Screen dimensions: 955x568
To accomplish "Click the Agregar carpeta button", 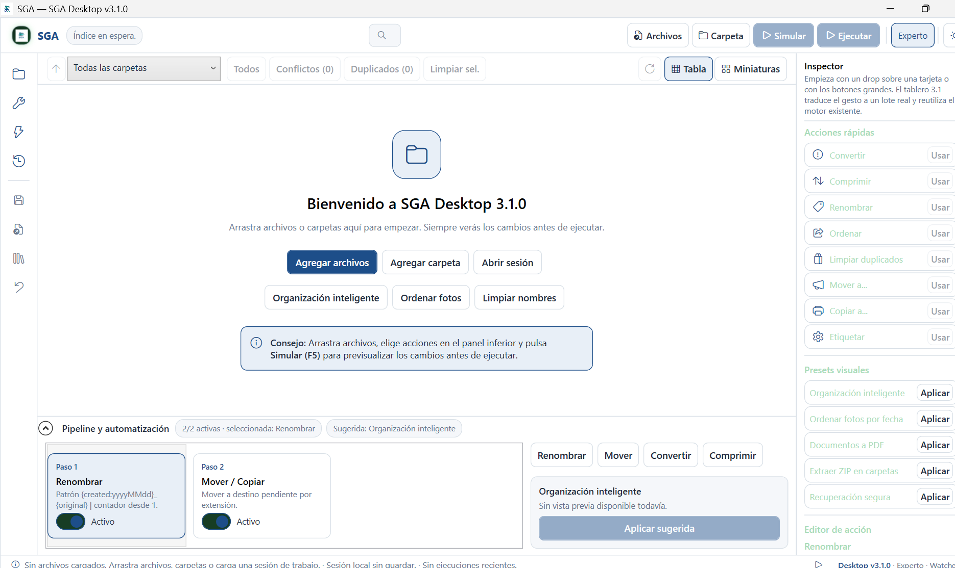I will point(425,262).
